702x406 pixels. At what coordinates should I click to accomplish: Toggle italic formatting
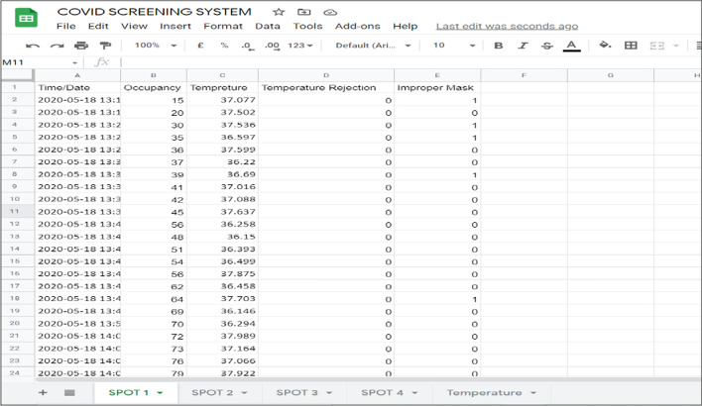(x=524, y=46)
